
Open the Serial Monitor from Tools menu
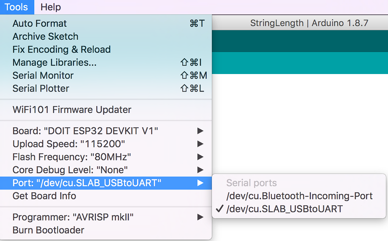[x=43, y=75]
